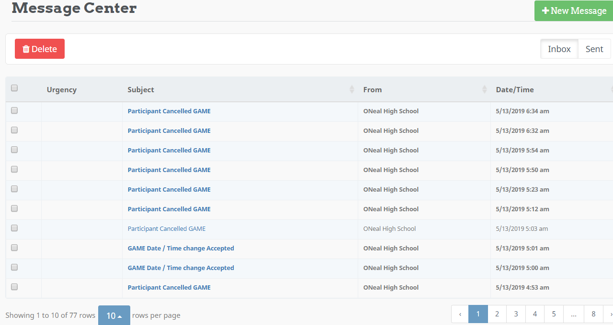The height and width of the screenshot is (325, 613).
Task: Click the Urgency column header
Action: pos(61,89)
